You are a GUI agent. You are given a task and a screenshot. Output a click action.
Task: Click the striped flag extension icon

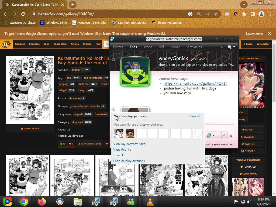coord(227,14)
